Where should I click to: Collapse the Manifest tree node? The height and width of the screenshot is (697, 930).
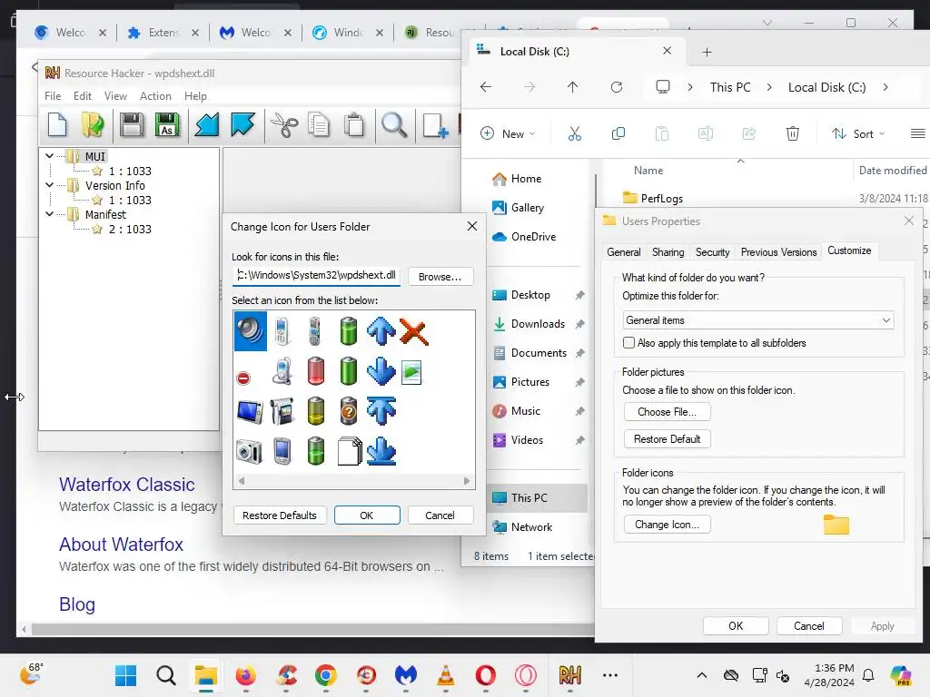(50, 214)
